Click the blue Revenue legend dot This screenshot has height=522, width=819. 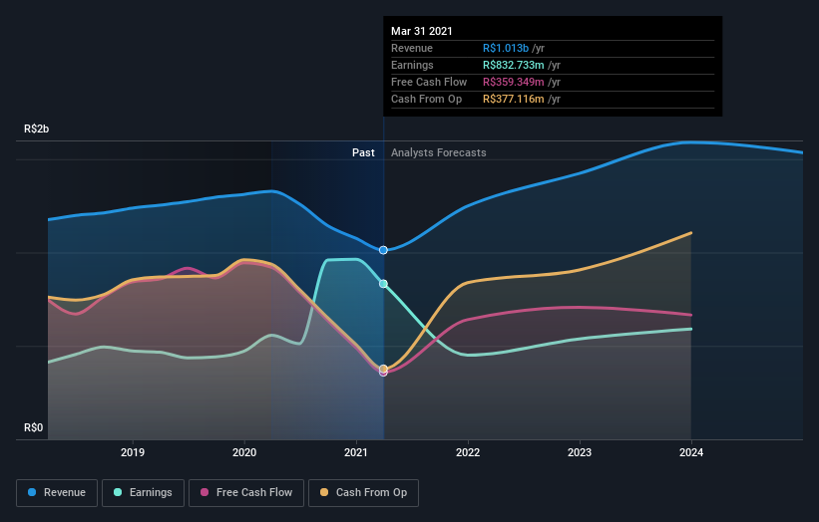[x=32, y=492]
